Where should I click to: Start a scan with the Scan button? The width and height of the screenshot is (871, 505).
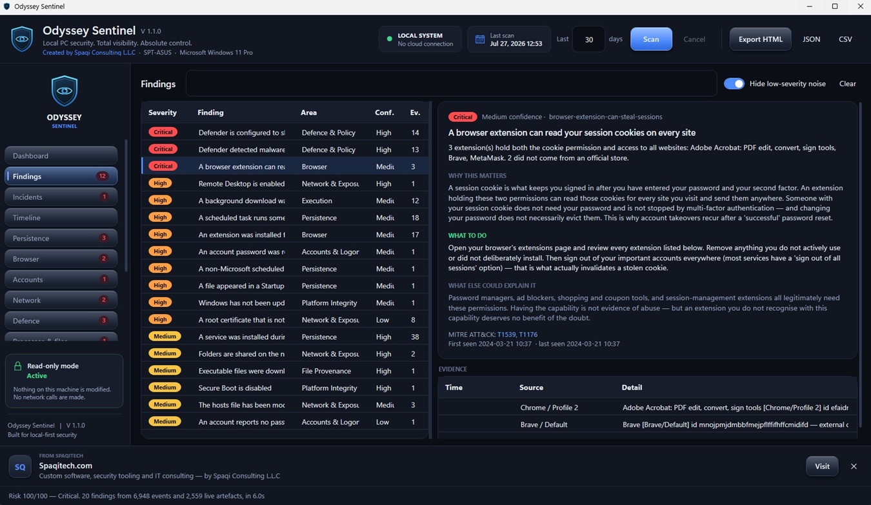tap(651, 39)
